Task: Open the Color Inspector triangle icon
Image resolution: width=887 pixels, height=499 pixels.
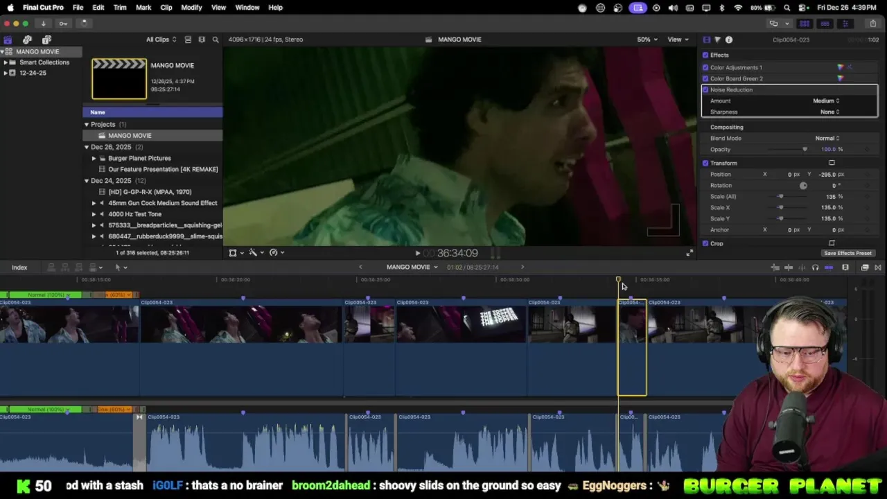Action: click(717, 40)
